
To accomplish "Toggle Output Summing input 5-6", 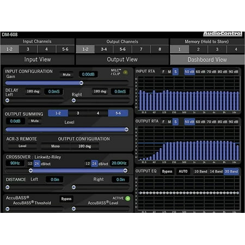I will tap(118, 113).
